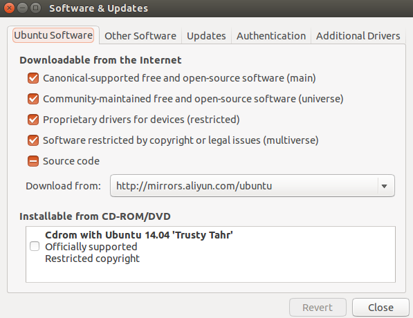Switch to the Other Software tab
The height and width of the screenshot is (318, 413).
(x=140, y=36)
